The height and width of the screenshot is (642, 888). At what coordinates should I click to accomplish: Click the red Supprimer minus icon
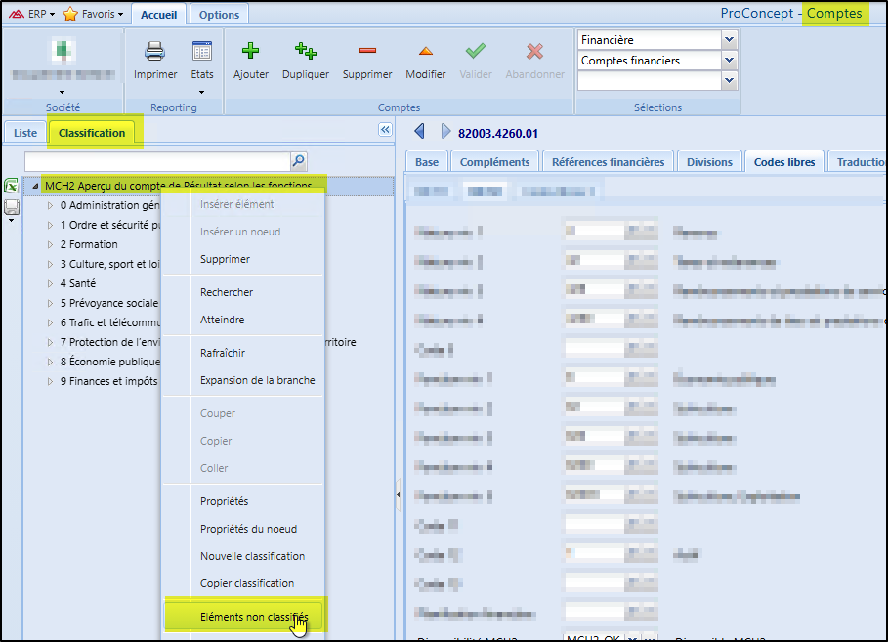coord(366,52)
